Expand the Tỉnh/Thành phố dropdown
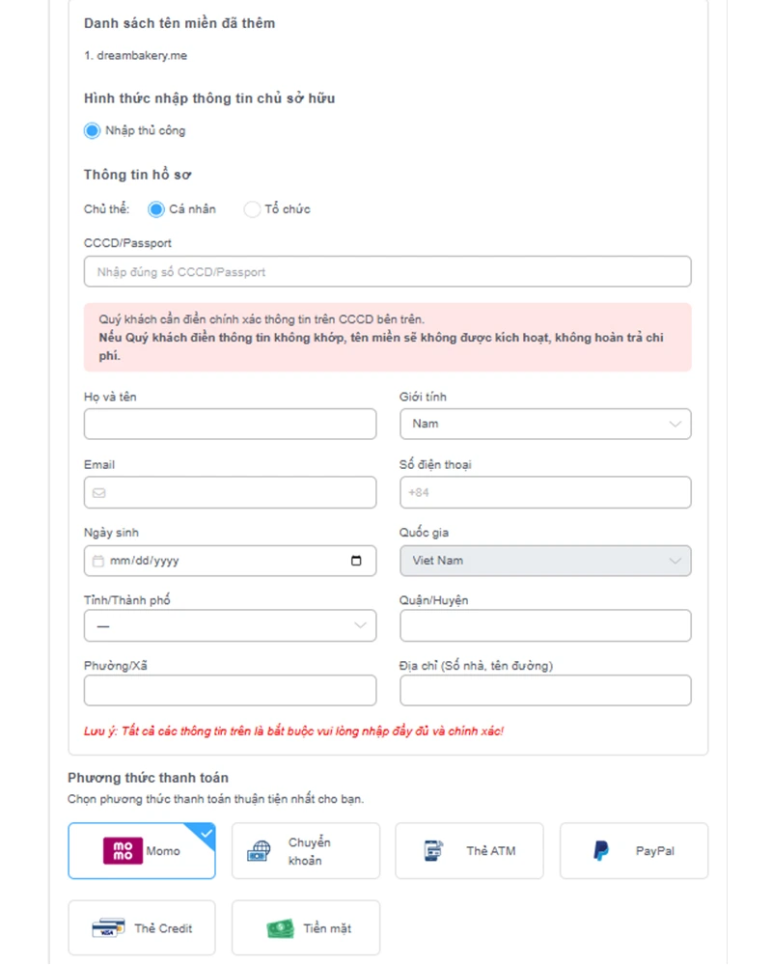Screen dimensions: 772x965 click(x=230, y=626)
